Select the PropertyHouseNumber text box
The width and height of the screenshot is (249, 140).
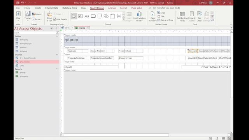[x=102, y=58]
